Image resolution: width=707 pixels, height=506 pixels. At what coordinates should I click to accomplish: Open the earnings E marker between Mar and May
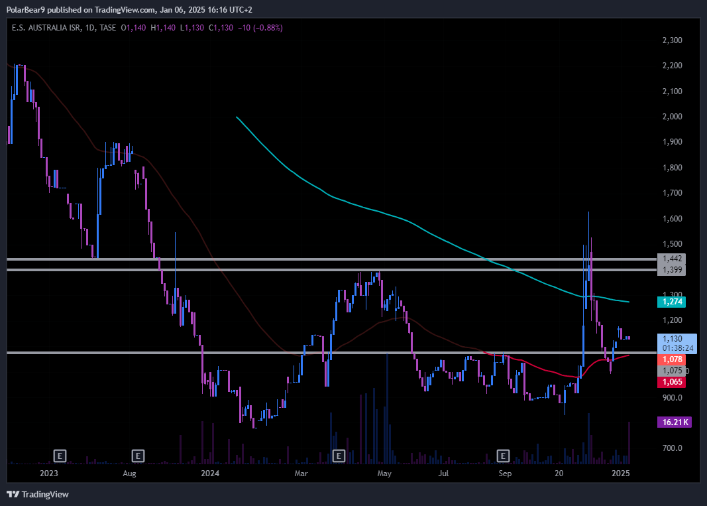coord(339,456)
